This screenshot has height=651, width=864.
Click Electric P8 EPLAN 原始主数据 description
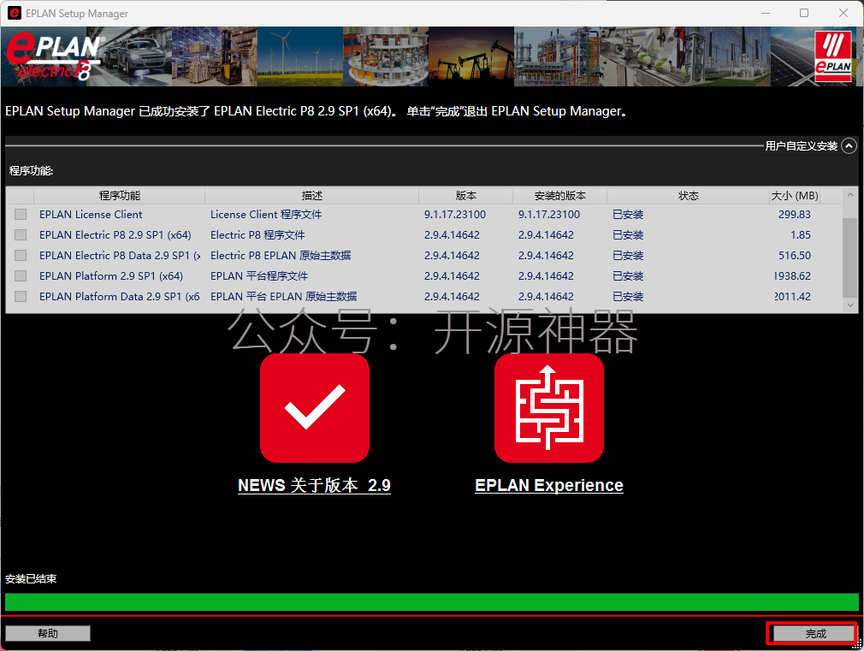(x=281, y=255)
